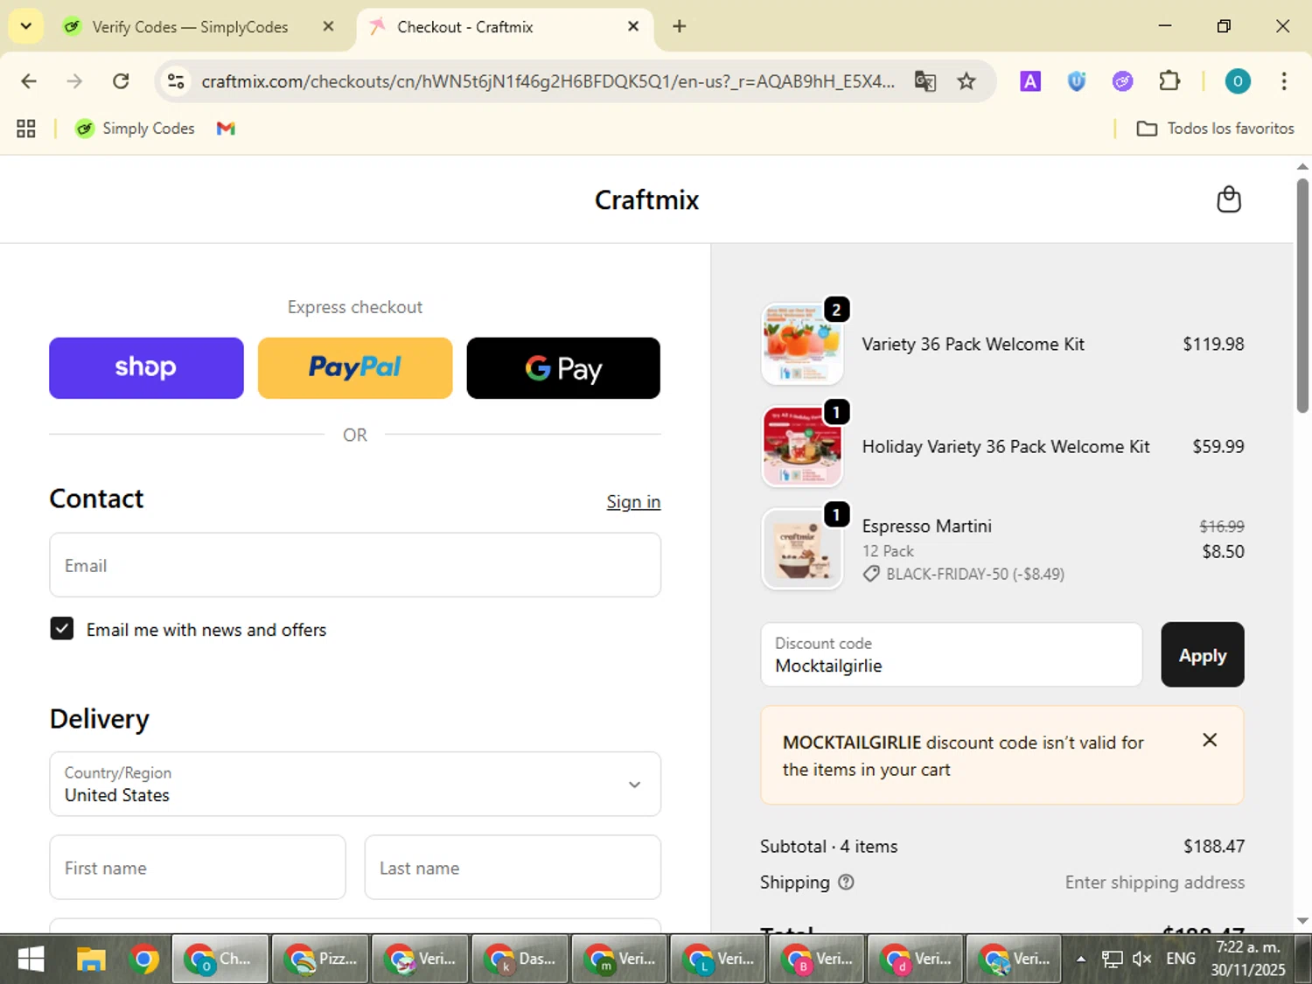Focus the Email input field

(355, 565)
